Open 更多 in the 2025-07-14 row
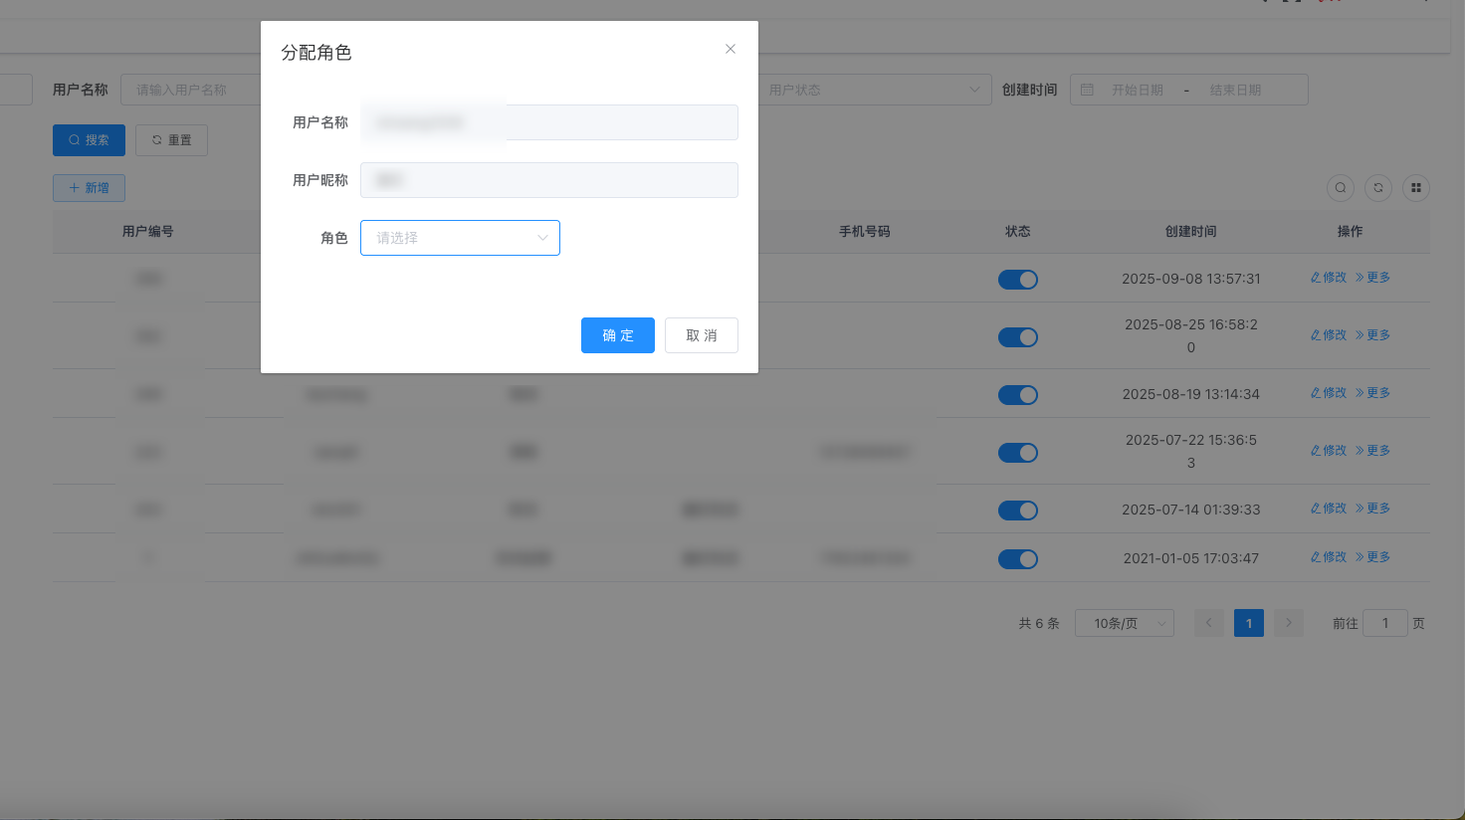This screenshot has width=1465, height=820. click(1372, 509)
